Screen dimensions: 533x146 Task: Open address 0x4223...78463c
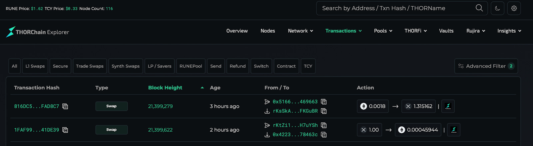295,135
